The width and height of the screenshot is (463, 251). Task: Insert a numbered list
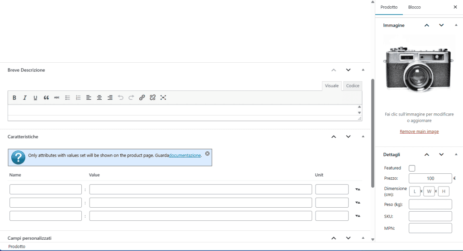(78, 98)
